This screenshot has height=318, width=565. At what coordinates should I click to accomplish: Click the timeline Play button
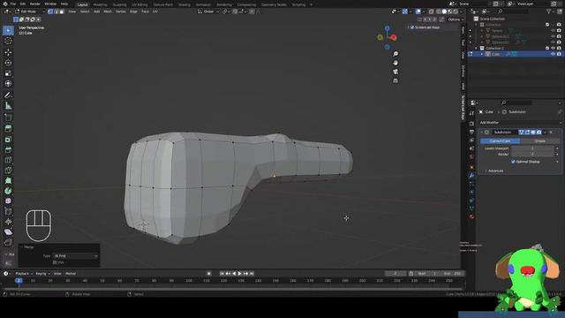click(x=240, y=274)
